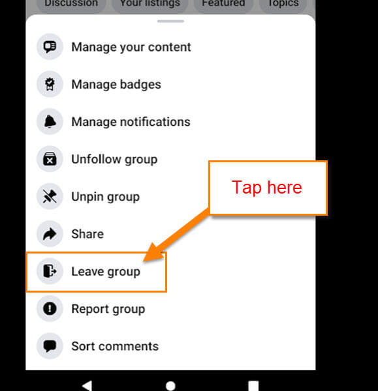
Task: Open Manage notifications menu entry
Action: [170, 121]
